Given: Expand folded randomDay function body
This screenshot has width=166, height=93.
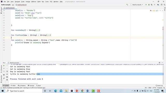Looking at the screenshot, I should [x=38, y=30].
